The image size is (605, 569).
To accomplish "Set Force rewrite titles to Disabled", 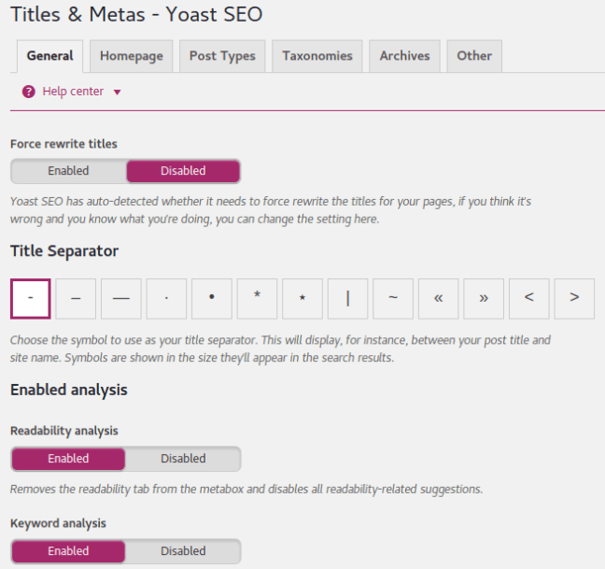I will pyautogui.click(x=183, y=171).
